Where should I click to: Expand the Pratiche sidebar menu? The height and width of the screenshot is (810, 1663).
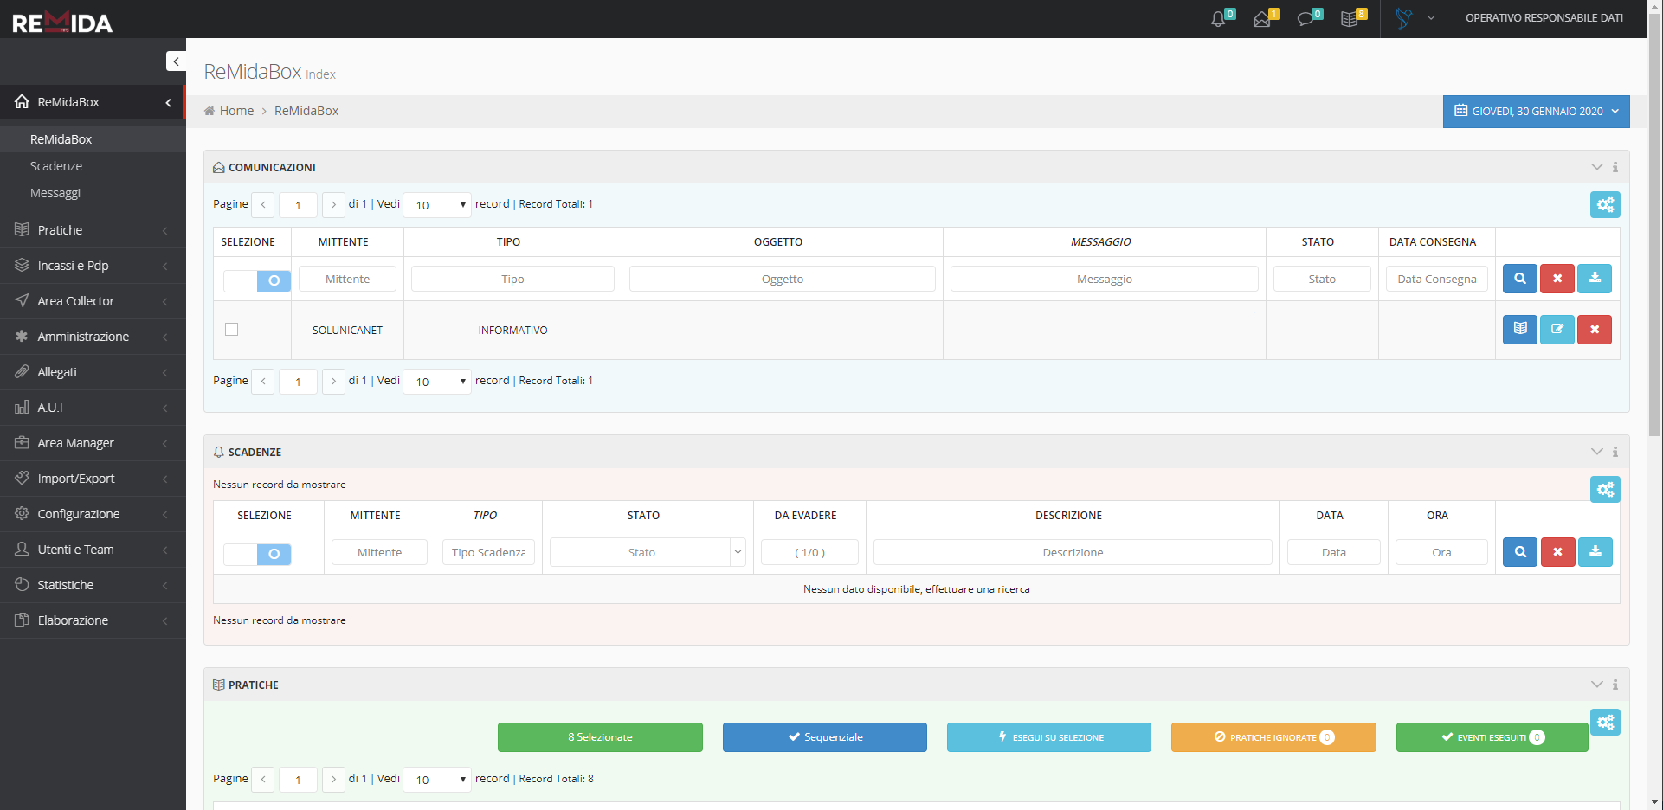(x=93, y=230)
